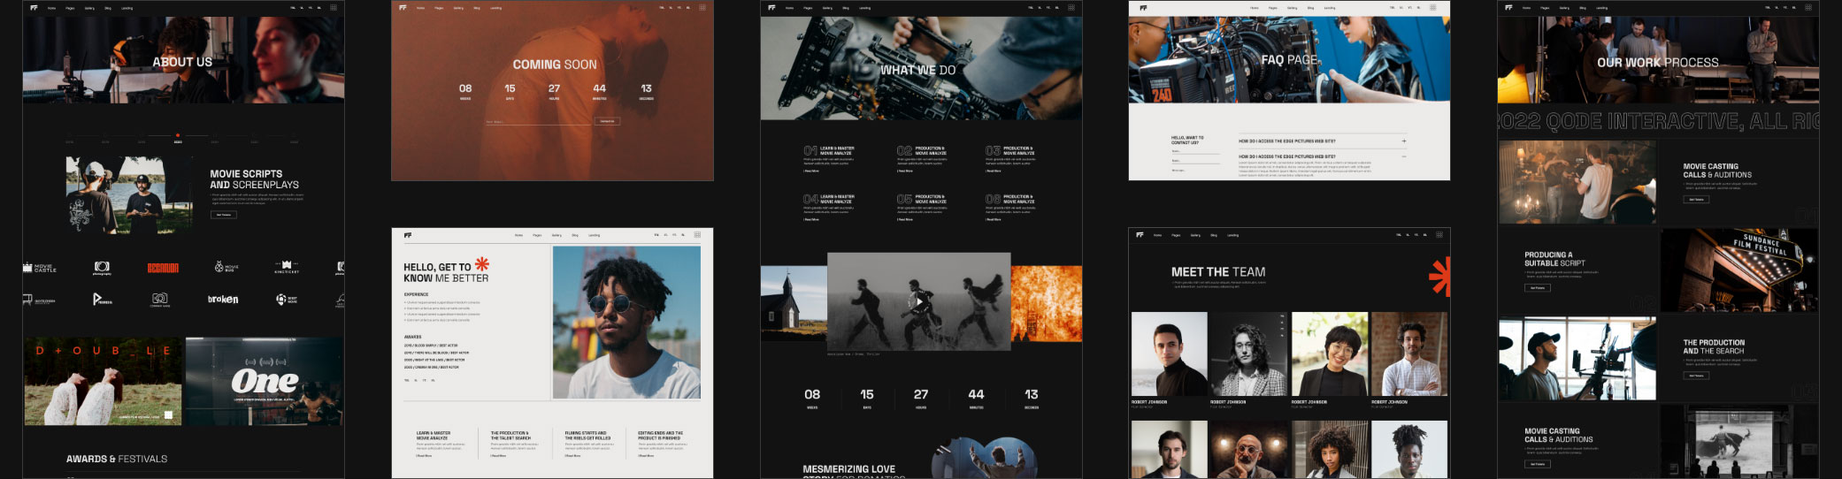Click the Movie Castle brand logo
Screen dimensions: 1842x479
40,267
